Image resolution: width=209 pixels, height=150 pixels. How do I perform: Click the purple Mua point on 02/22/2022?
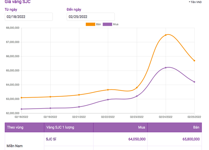(x=108, y=100)
